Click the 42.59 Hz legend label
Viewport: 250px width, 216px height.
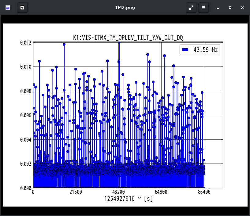pos(205,50)
